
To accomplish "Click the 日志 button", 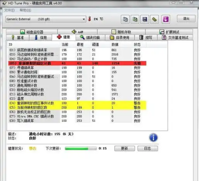I will click(x=148, y=148).
